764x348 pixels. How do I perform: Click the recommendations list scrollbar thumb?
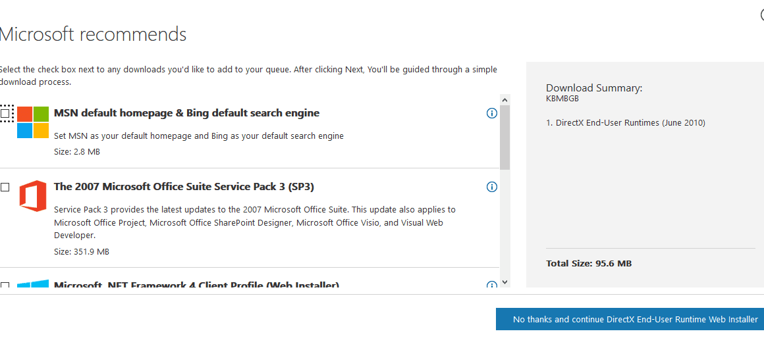[x=505, y=137]
